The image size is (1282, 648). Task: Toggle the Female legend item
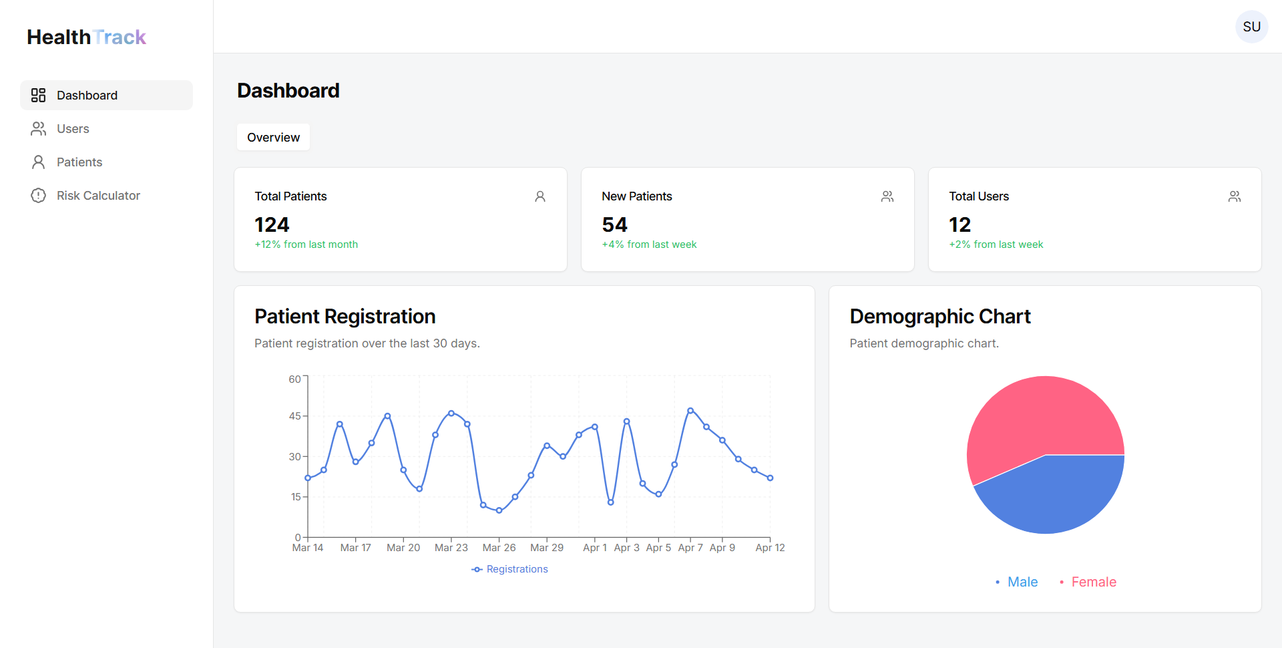tap(1093, 582)
